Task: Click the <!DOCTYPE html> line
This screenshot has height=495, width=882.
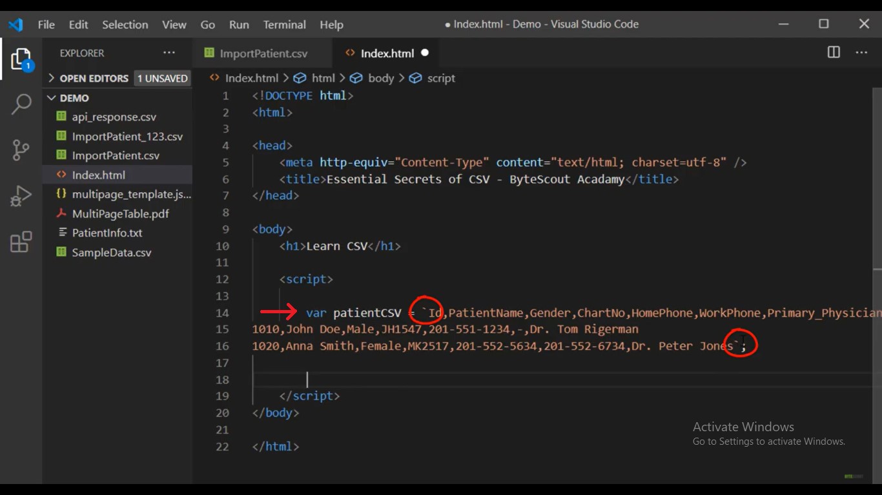Action: click(302, 95)
